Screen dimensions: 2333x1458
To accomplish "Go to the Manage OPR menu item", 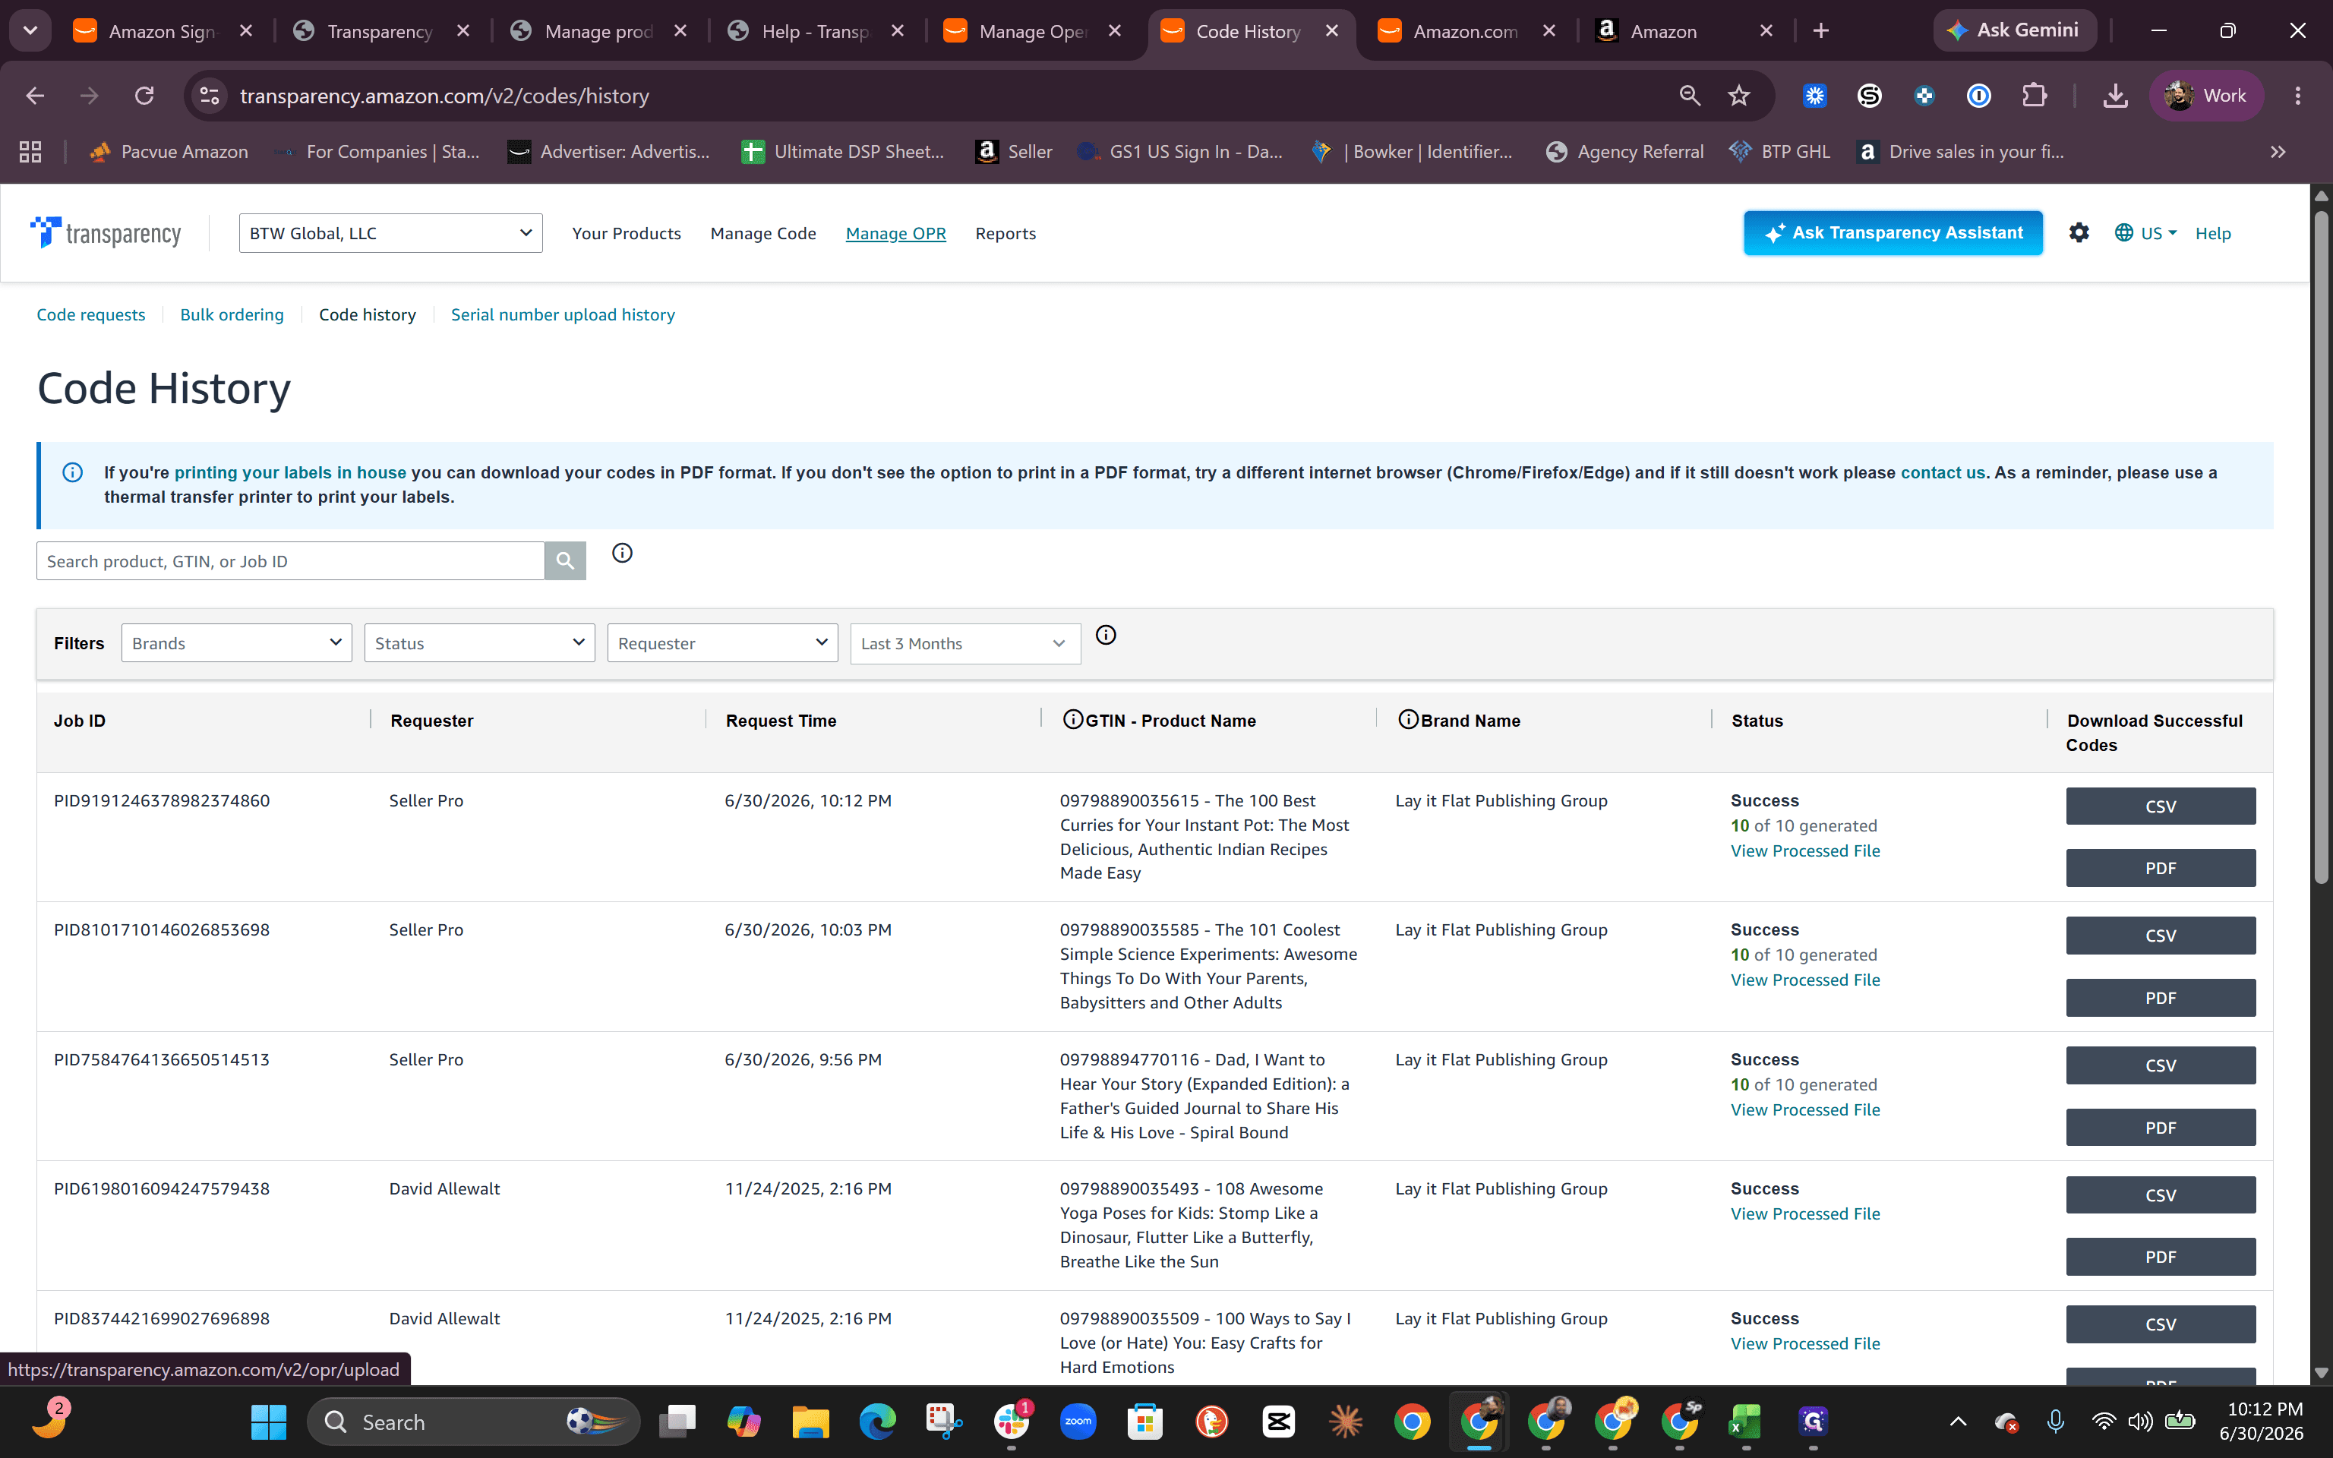I will pos(895,233).
